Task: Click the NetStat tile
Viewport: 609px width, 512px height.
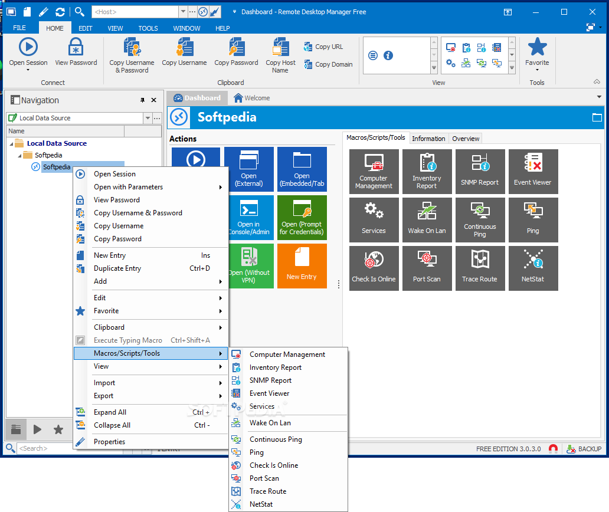Action: [533, 268]
